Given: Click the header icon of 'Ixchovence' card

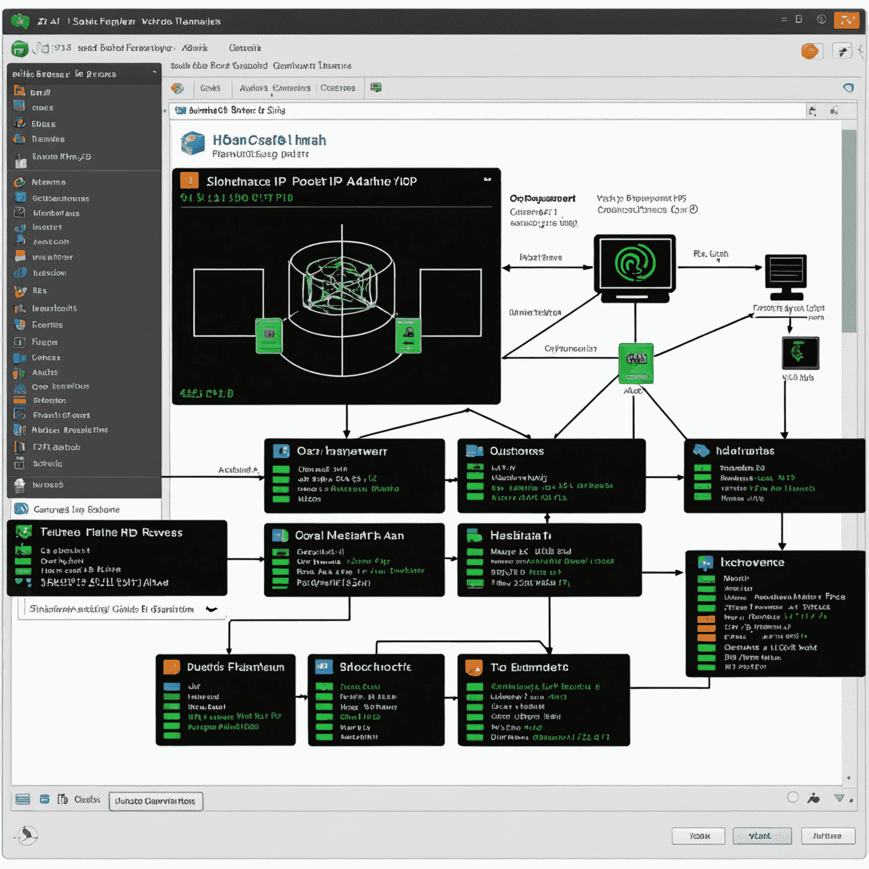Looking at the screenshot, I should click(x=705, y=563).
